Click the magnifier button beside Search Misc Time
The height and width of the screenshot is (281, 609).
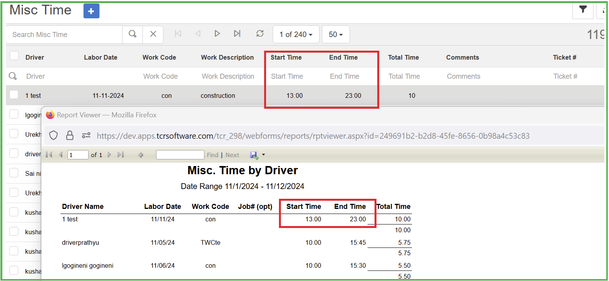133,34
